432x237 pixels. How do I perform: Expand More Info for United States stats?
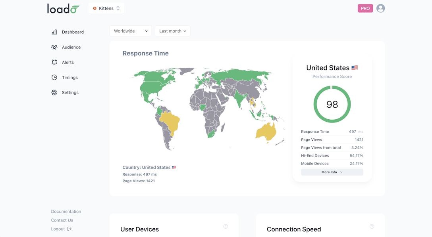click(332, 172)
